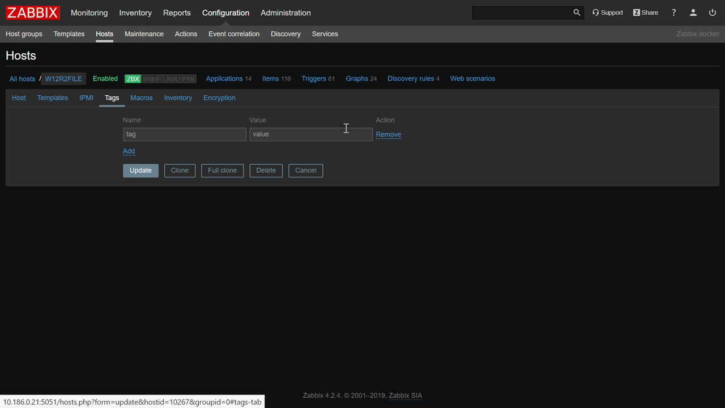This screenshot has height=408, width=725.
Task: Open the help question mark icon
Action: click(673, 12)
